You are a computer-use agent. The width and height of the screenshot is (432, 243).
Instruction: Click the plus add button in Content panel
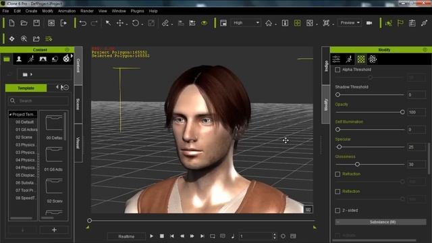coord(54,230)
